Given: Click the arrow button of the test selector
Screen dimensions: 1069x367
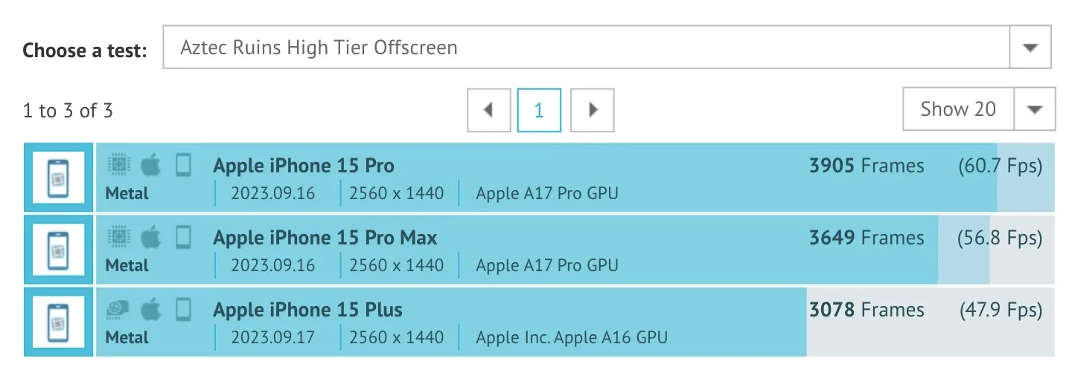Looking at the screenshot, I should tap(1030, 48).
